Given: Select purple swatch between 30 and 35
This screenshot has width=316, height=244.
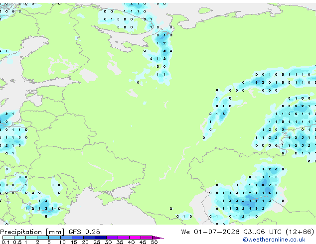Looking at the screenshot, I should [x=112, y=238].
